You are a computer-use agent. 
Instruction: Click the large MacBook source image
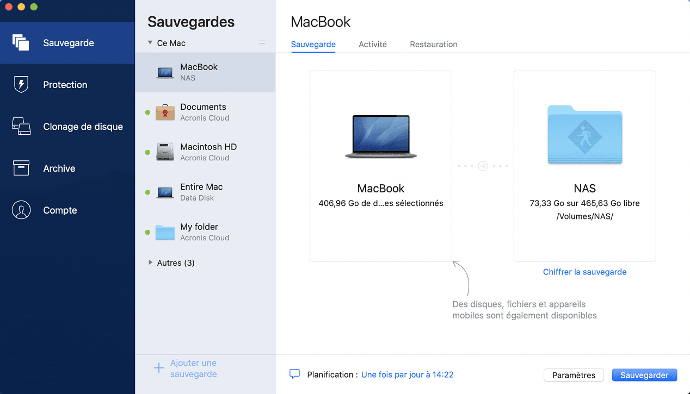point(381,137)
